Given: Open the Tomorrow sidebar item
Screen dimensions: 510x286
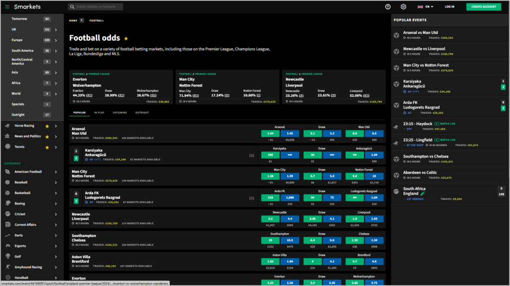Looking at the screenshot, I should click(x=32, y=19).
